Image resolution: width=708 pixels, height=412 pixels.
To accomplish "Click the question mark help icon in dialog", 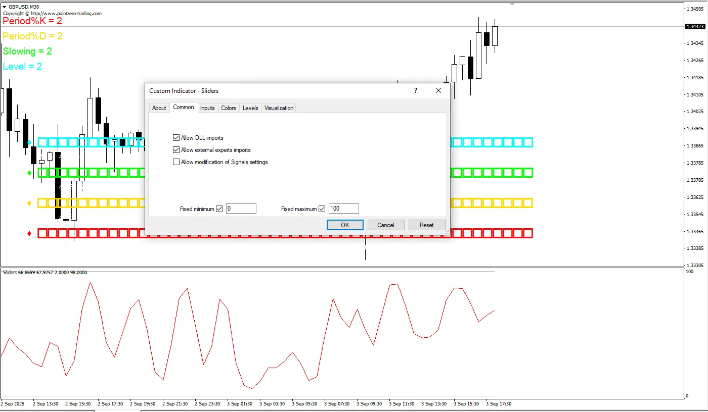I will coord(416,91).
